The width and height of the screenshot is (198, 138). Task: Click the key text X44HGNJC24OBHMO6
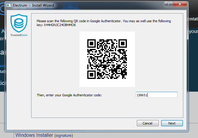pyautogui.click(x=60, y=25)
